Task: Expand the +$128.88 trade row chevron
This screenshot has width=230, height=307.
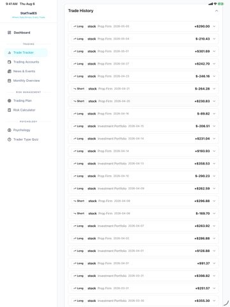Action: [214, 251]
